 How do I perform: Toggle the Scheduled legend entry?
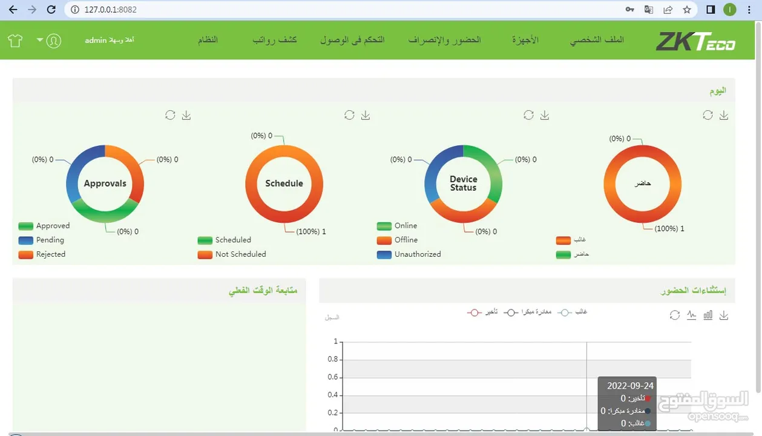(x=224, y=240)
